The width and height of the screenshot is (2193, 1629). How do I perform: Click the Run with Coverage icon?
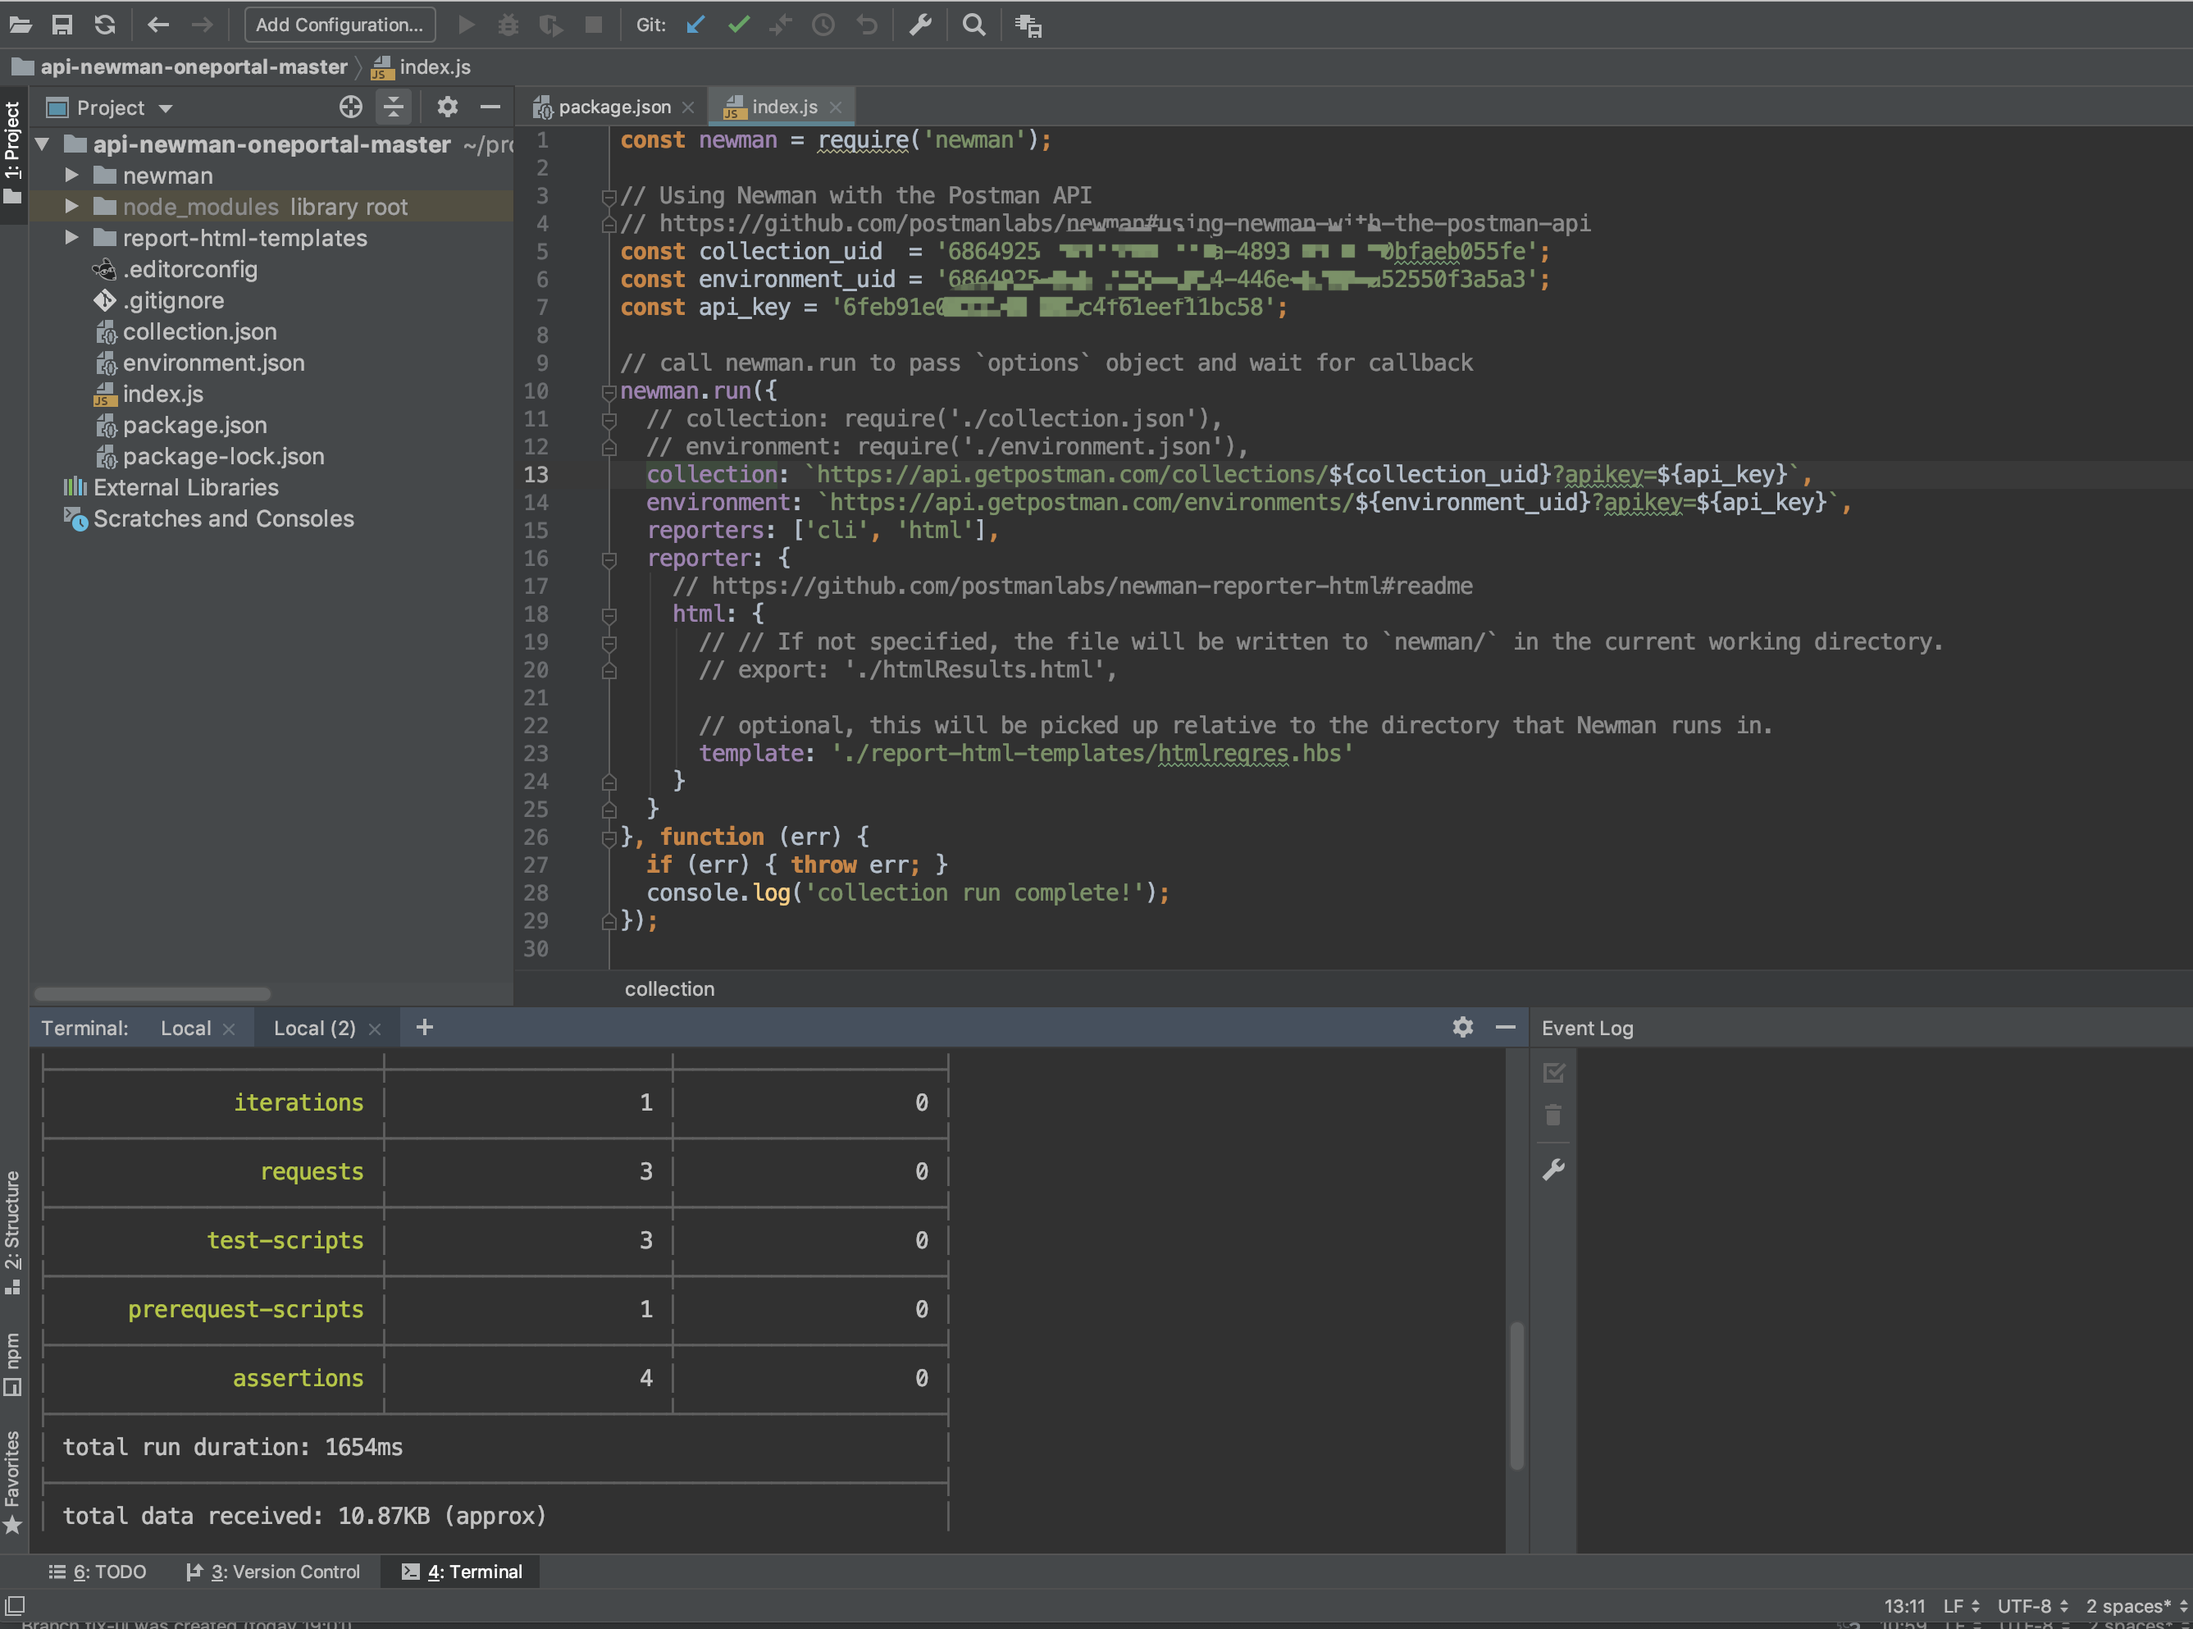tap(551, 25)
